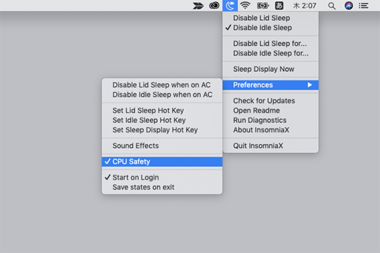Open Notification Center list icon
The image size is (380, 253).
[363, 6]
